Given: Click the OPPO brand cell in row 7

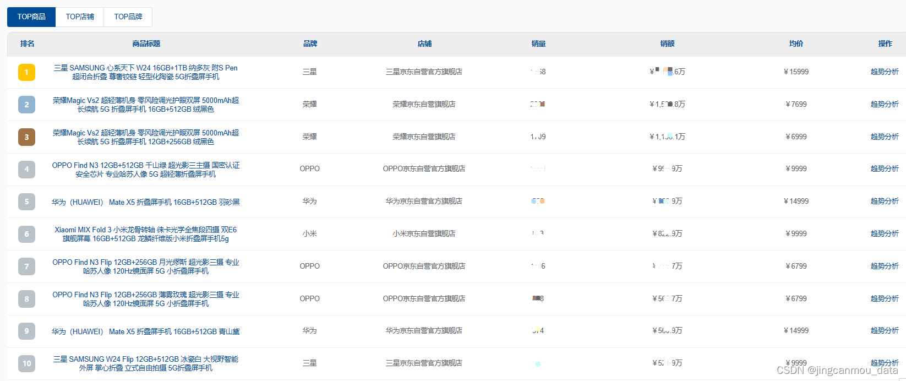Looking at the screenshot, I should pyautogui.click(x=310, y=266).
